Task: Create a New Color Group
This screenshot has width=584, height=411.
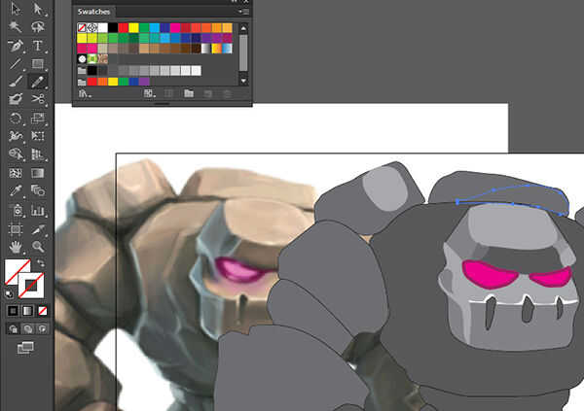Action: tap(189, 93)
